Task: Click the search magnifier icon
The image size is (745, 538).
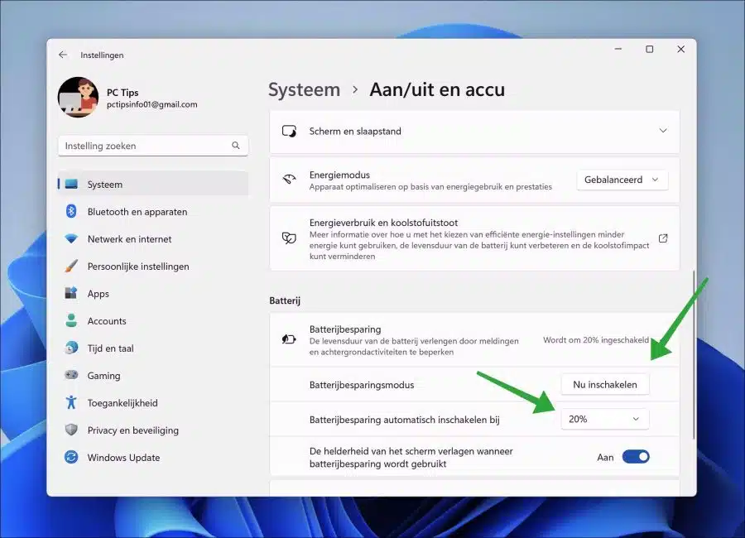Action: click(236, 146)
